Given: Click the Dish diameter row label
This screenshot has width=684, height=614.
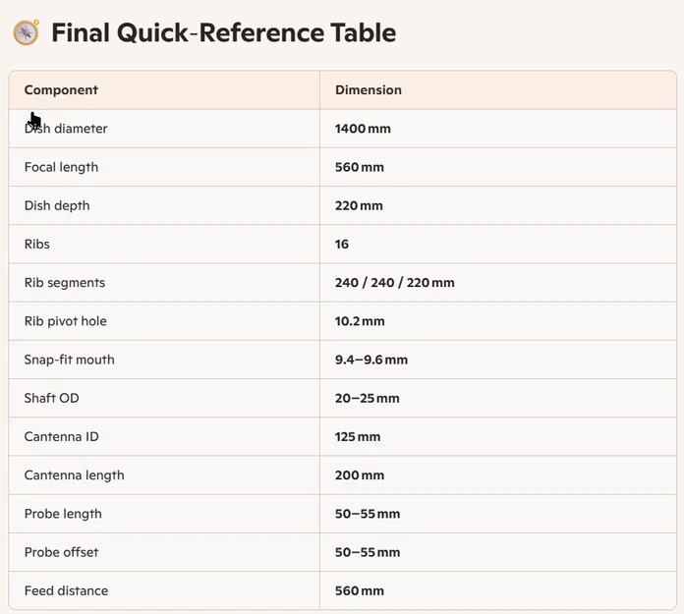Looking at the screenshot, I should [66, 129].
